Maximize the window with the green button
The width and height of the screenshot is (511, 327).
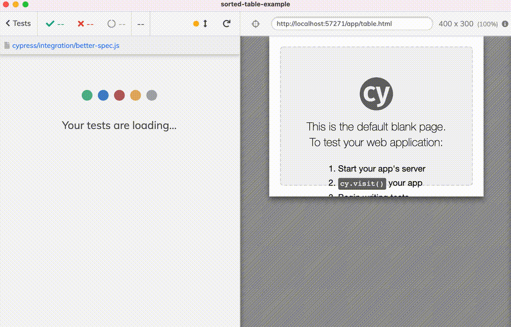(26, 4)
